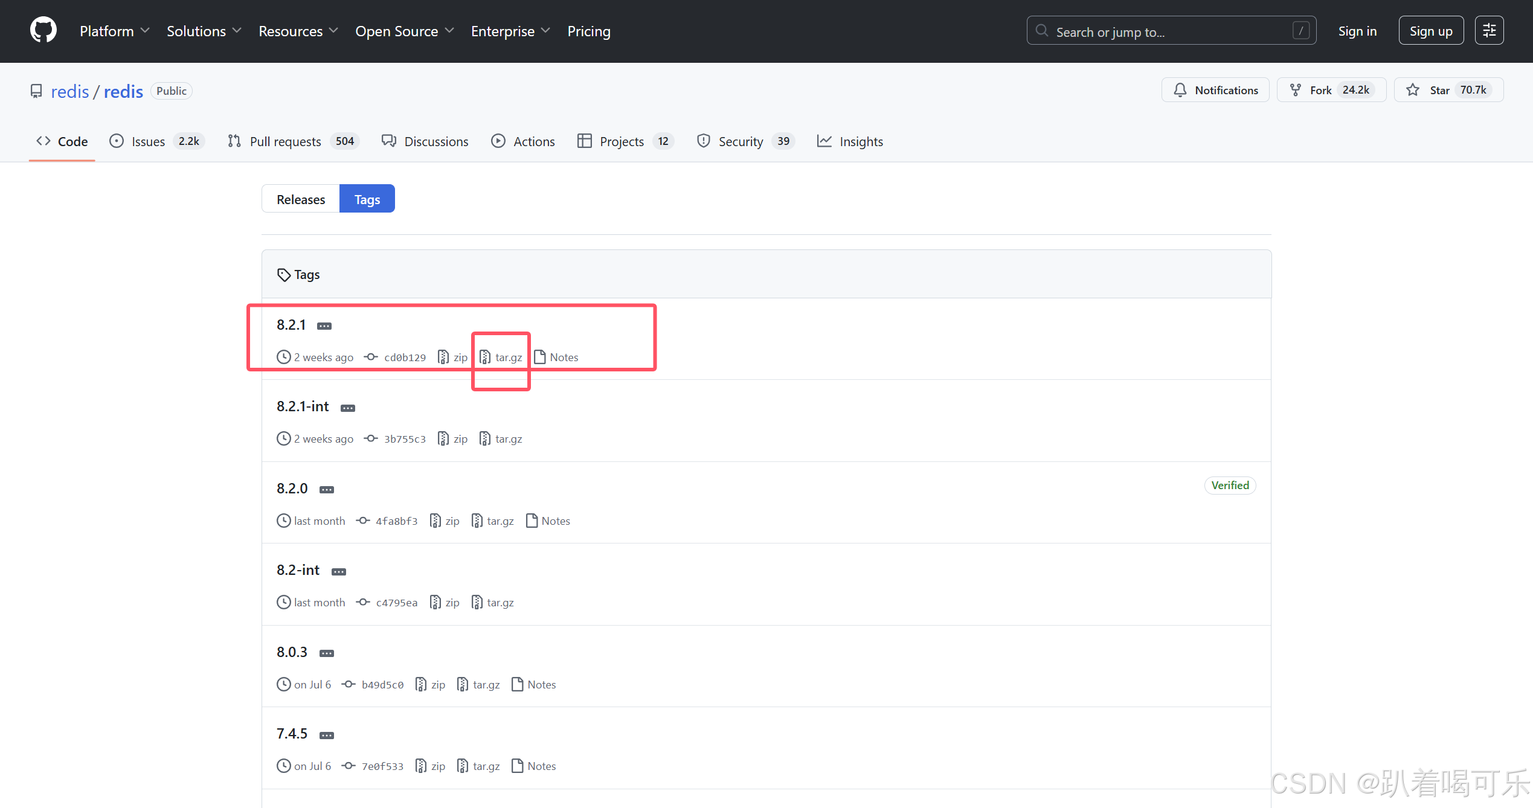Open Notes for tag 8.2.1

pyautogui.click(x=556, y=358)
